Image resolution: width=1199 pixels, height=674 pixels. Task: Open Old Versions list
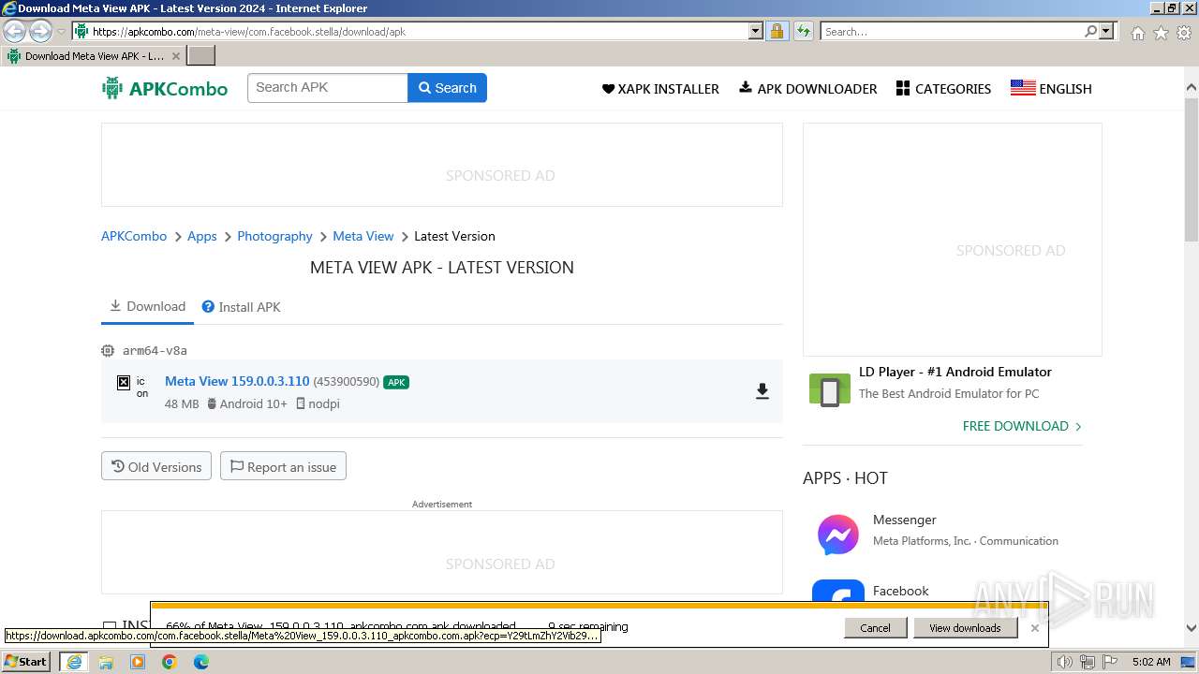tap(156, 466)
